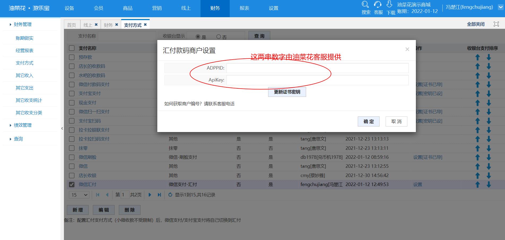
Task: Click the 新增 button
Action: tap(78, 210)
